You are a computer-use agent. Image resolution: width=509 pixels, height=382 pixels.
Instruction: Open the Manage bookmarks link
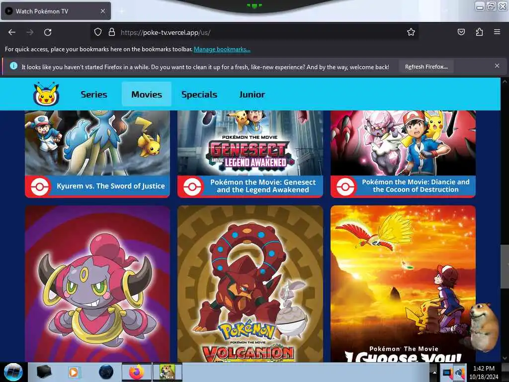pos(222,49)
